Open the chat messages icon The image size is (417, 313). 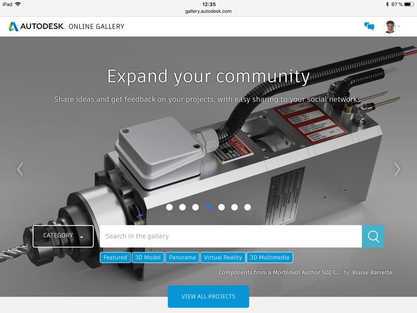click(x=369, y=26)
